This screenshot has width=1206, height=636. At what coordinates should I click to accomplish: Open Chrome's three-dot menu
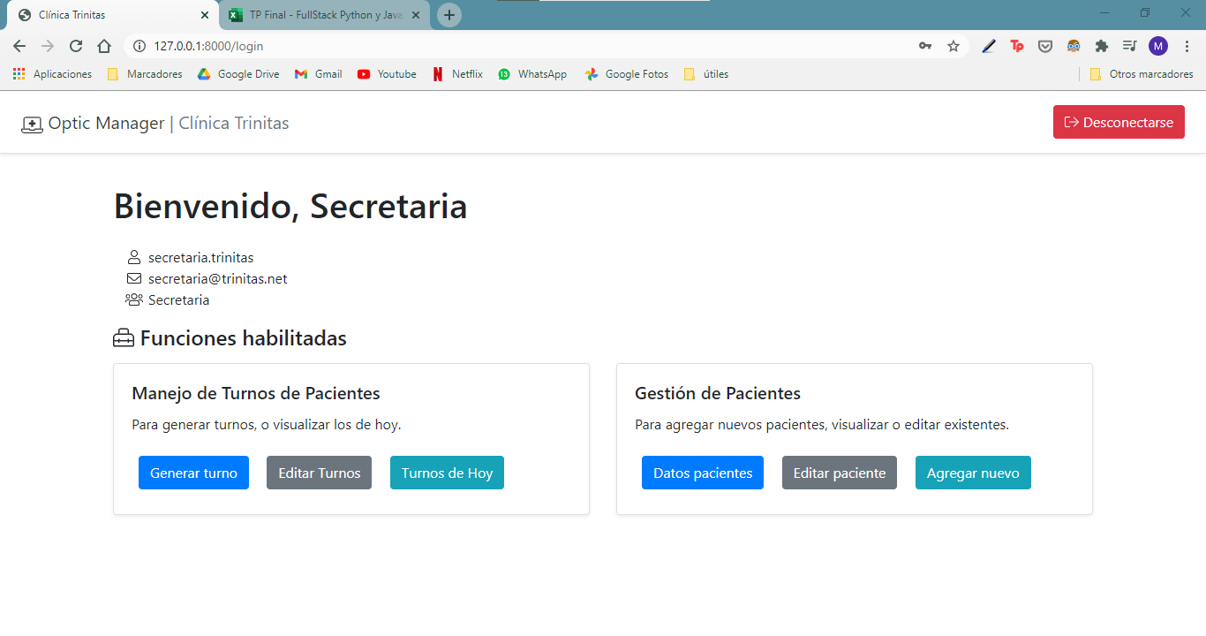(x=1187, y=46)
